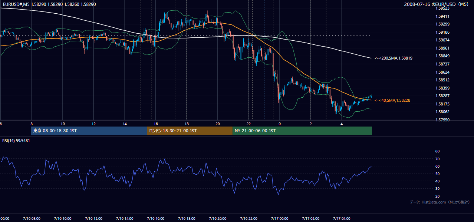Click hour tick '14' on chart time axis
The width and height of the screenshot is (474, 222).
[125, 124]
